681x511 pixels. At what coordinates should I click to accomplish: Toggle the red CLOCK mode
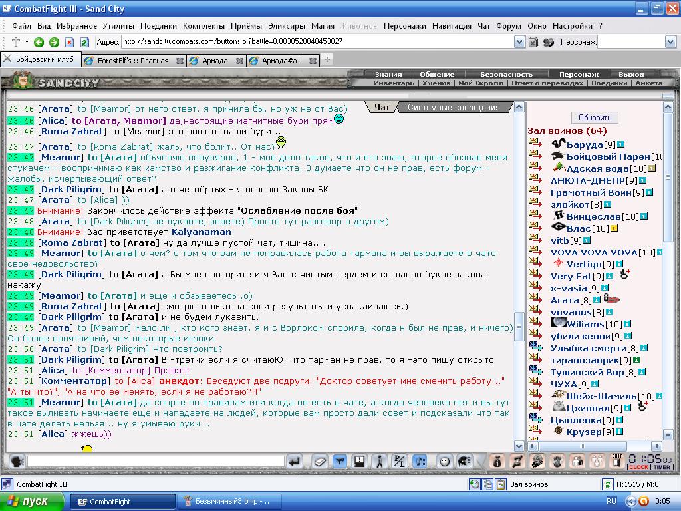[639, 467]
